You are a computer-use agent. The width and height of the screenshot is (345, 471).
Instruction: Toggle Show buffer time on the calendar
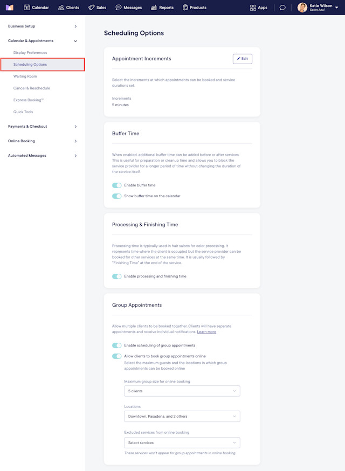117,196
